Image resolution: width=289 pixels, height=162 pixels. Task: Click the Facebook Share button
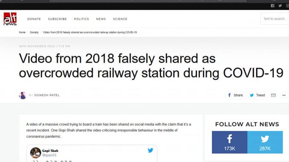pos(235,95)
